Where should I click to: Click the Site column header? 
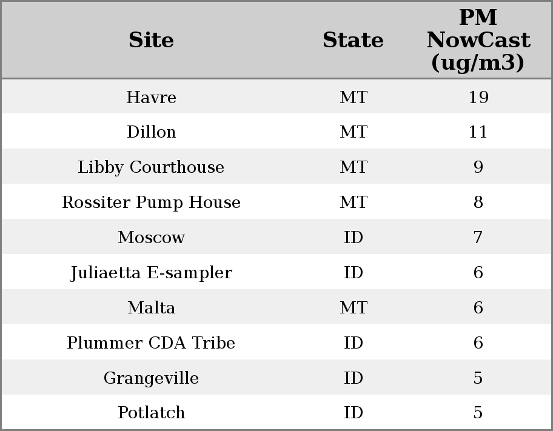point(151,40)
